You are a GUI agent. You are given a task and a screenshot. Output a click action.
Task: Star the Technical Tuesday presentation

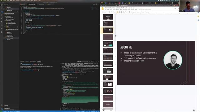tap(129, 8)
